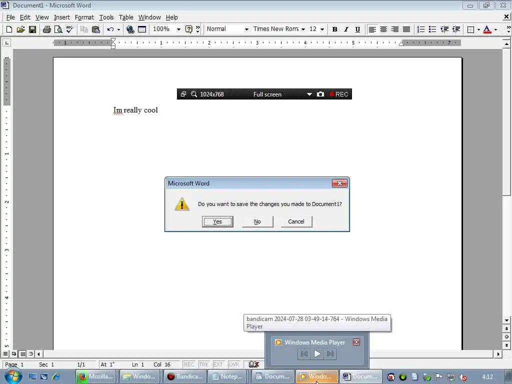512x384 pixels.
Task: Click Yes to save Document1 changes
Action: [217, 221]
